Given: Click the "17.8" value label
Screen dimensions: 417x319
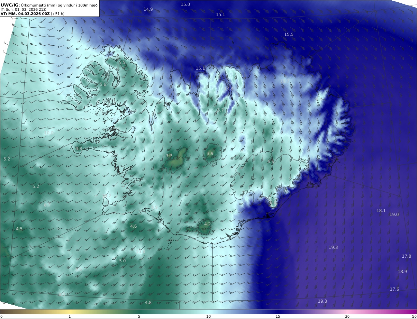Looking at the screenshot, I should coord(407,256).
